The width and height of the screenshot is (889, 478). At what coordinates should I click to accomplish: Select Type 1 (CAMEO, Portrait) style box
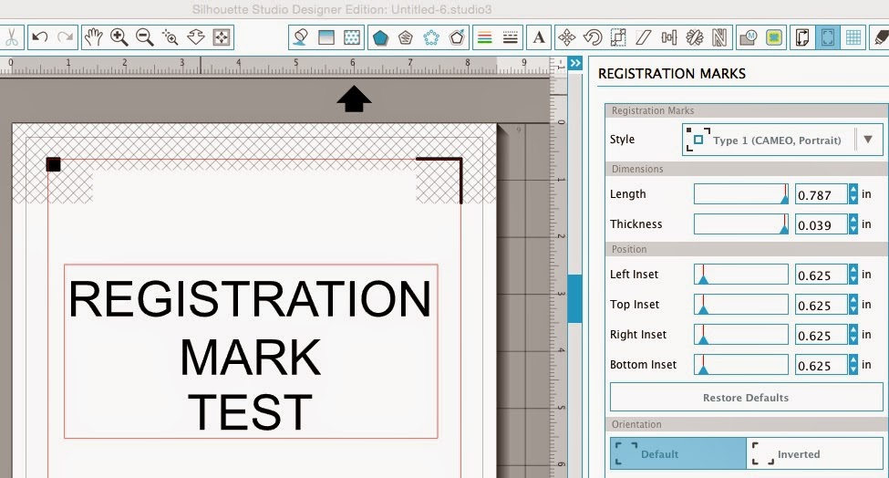tap(782, 140)
